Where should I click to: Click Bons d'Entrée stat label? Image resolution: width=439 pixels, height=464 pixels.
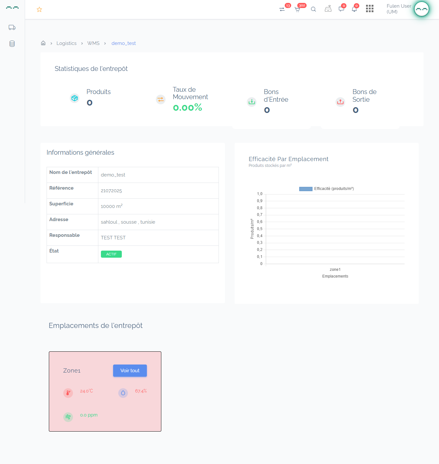pos(276,96)
